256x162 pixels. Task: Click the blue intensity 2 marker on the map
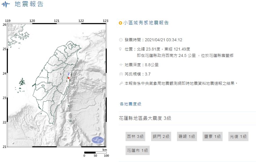click(68, 74)
